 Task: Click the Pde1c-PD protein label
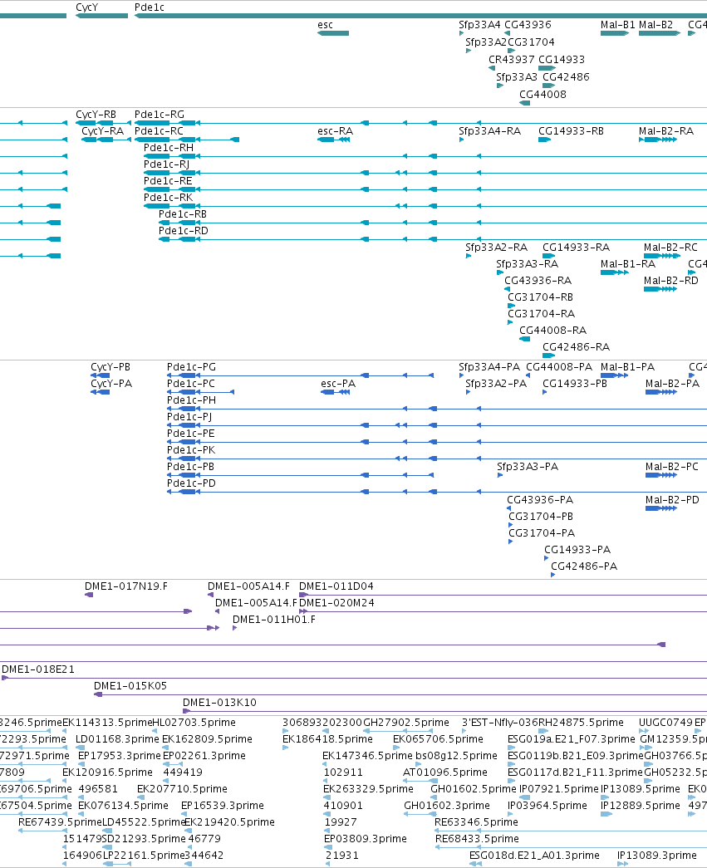pos(191,483)
